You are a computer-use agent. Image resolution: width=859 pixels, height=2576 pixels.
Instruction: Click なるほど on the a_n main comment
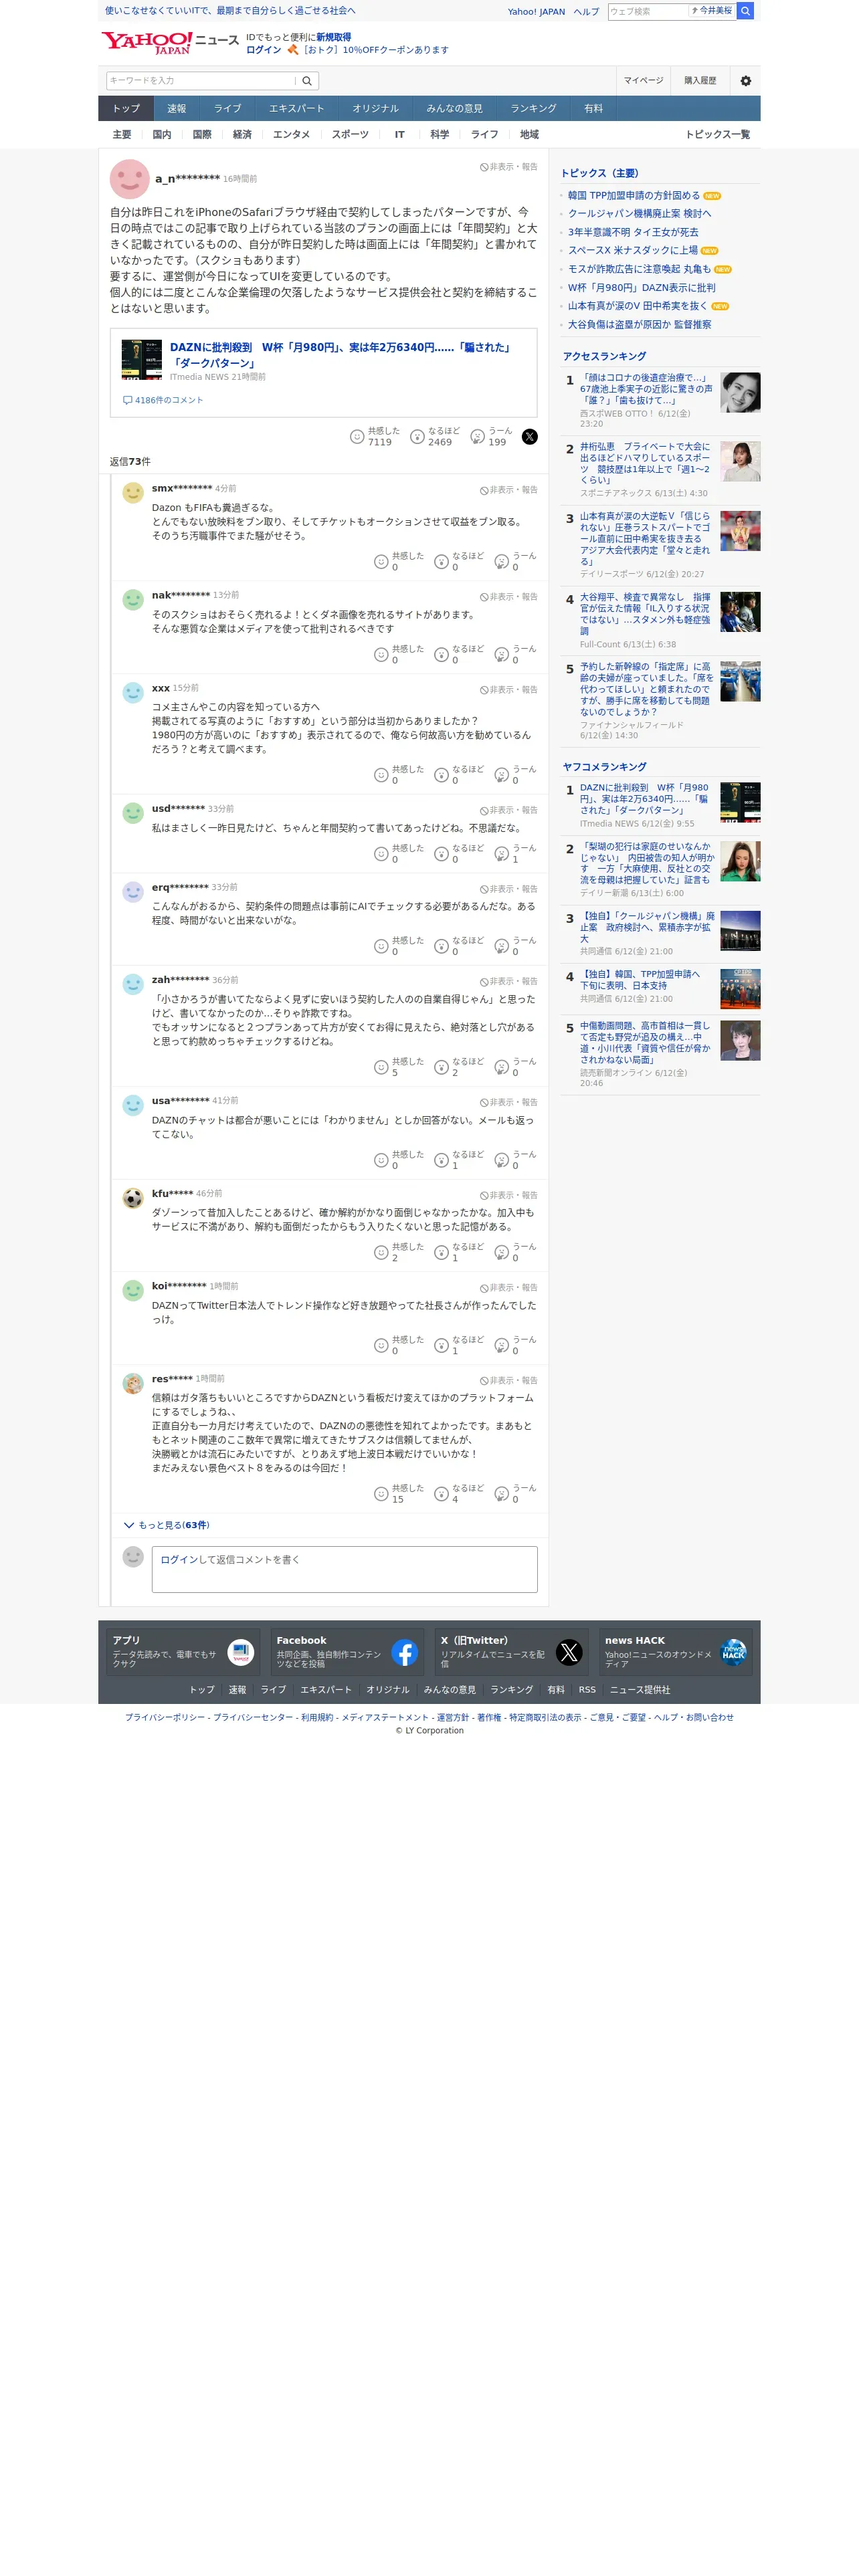pos(435,437)
